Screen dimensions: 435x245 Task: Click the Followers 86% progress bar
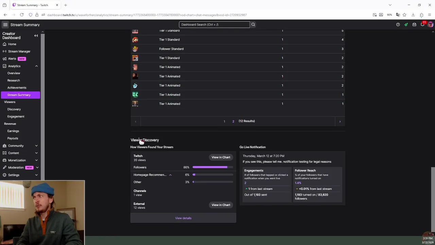tap(213, 167)
